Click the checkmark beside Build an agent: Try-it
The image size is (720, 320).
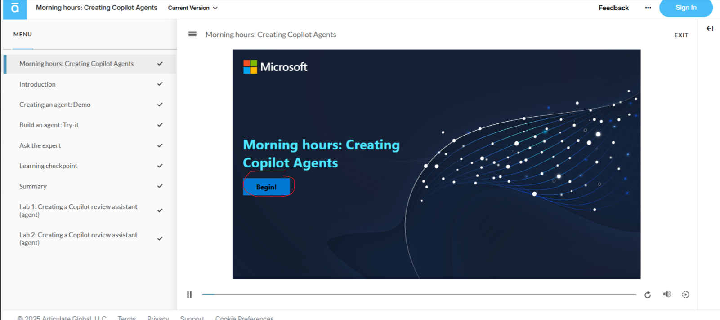[x=160, y=125]
